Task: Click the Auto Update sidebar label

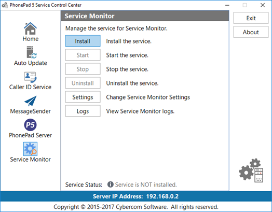Action: [31, 63]
